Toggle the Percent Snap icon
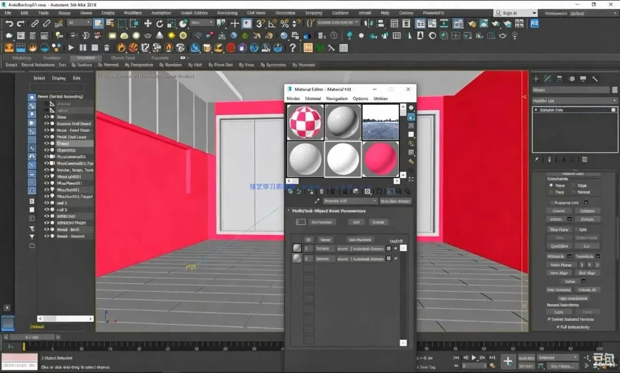Image resolution: width=620 pixels, height=373 pixels. (284, 23)
